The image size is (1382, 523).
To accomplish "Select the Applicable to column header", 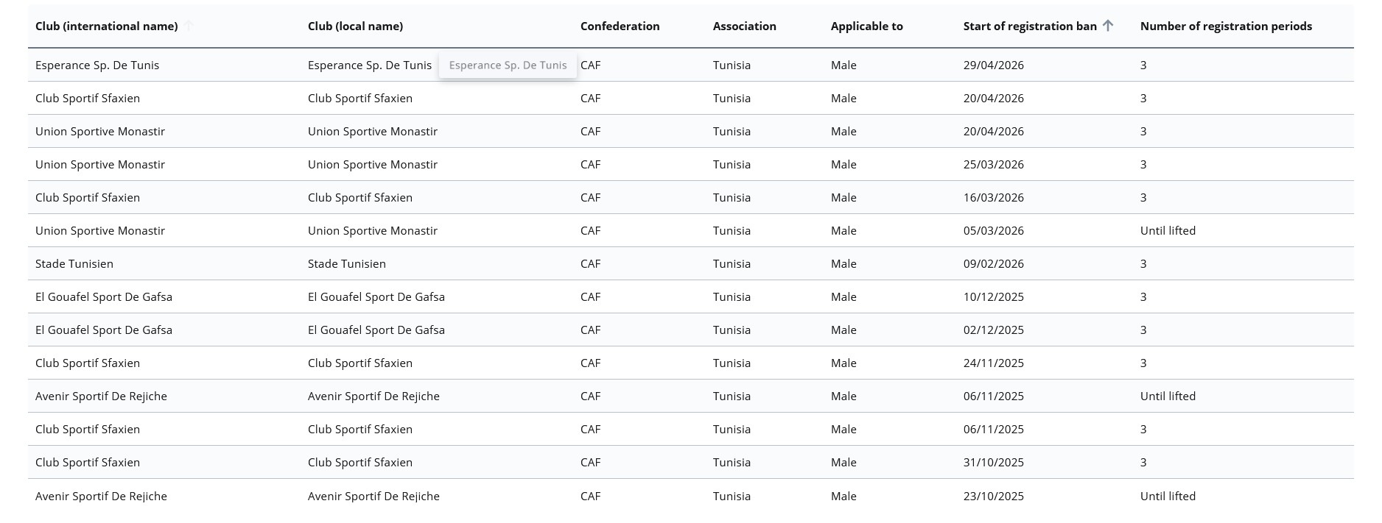I will [x=866, y=26].
